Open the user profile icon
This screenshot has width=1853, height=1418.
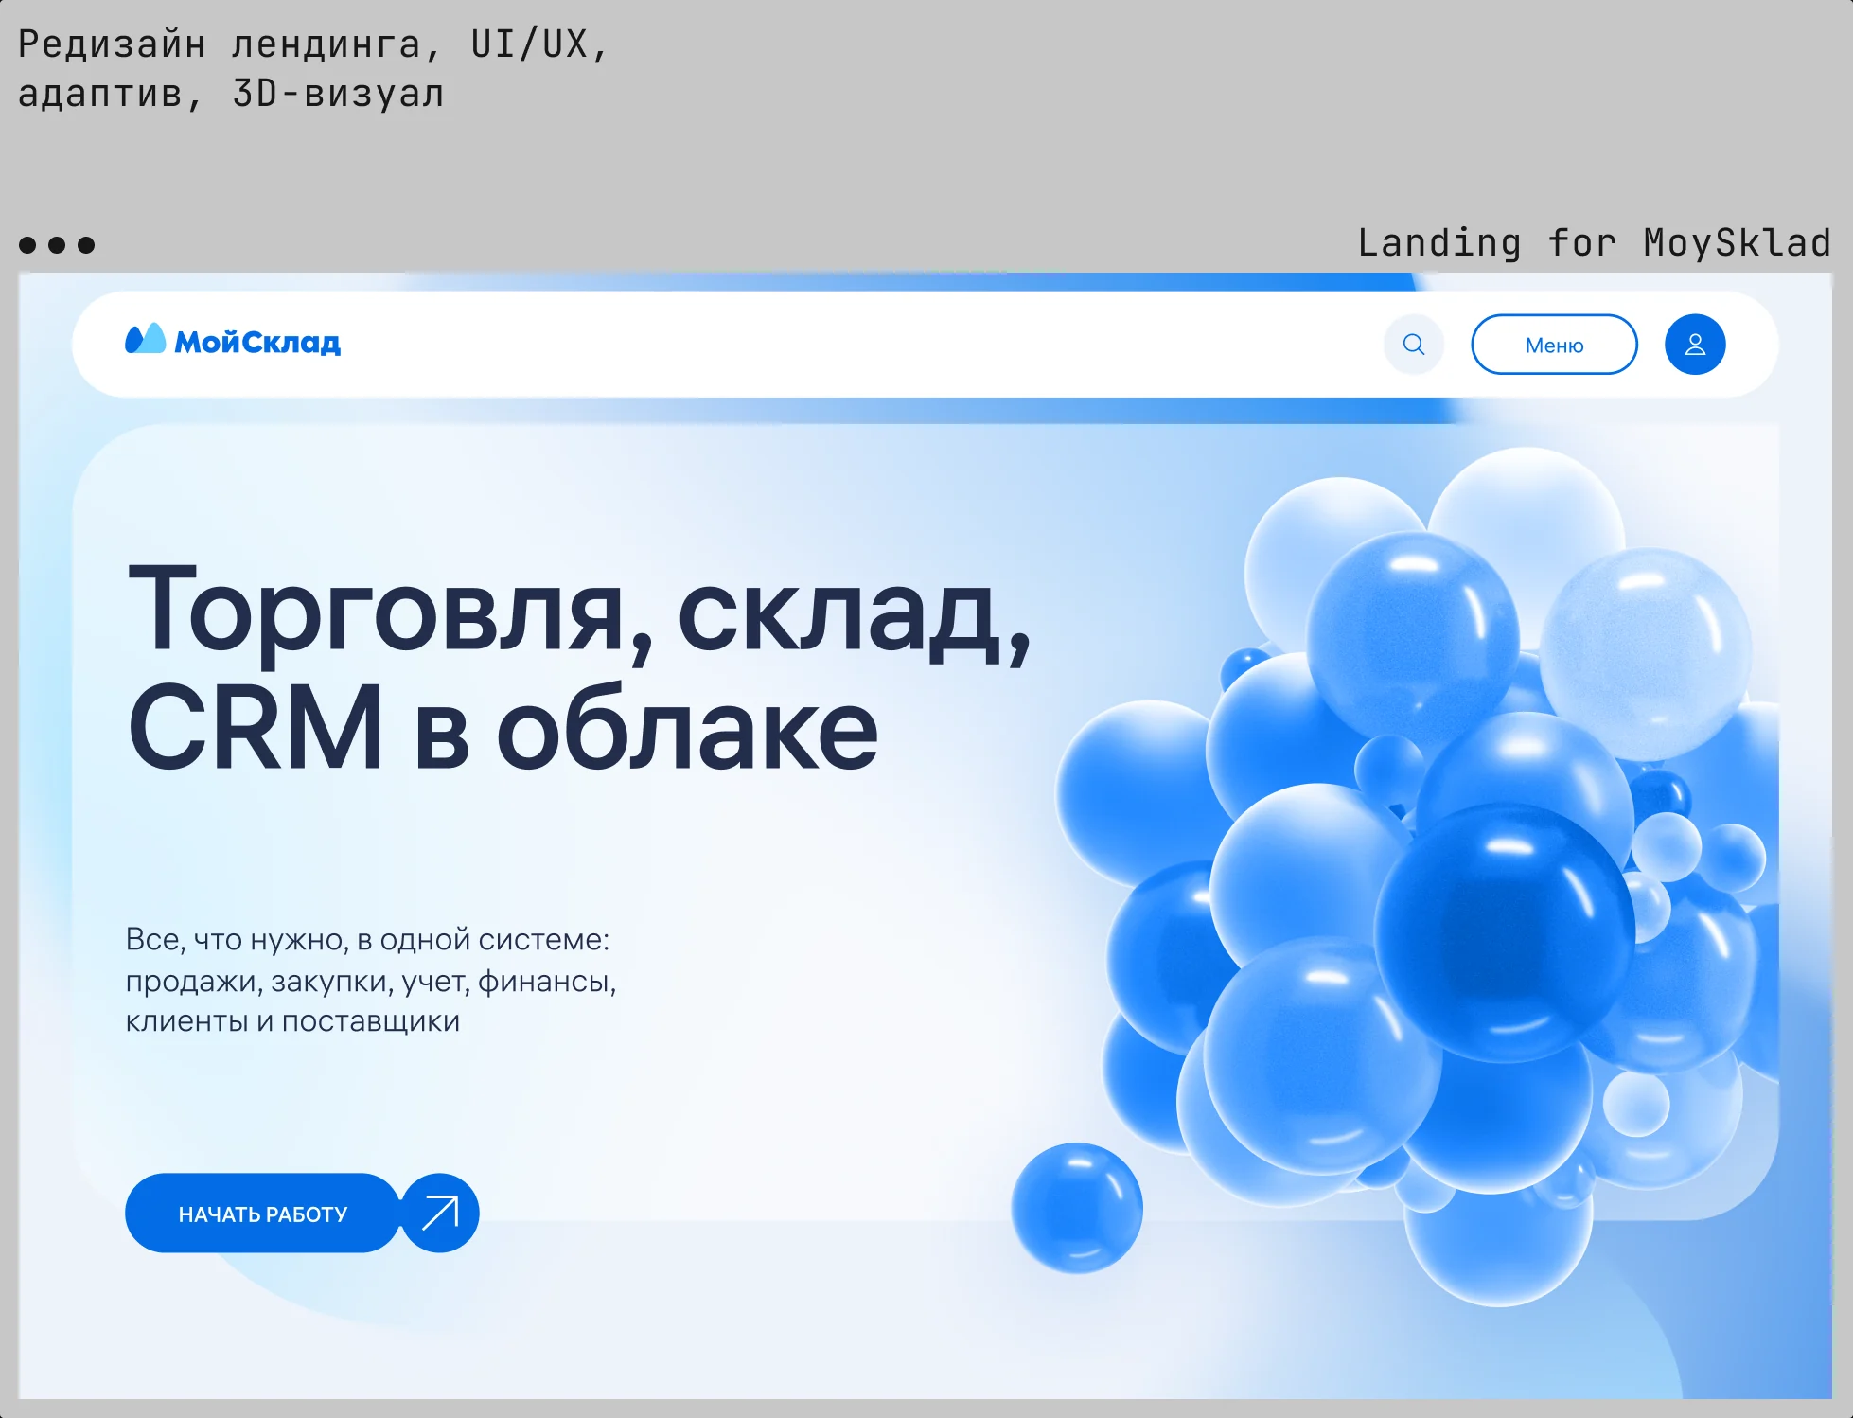tap(1695, 345)
